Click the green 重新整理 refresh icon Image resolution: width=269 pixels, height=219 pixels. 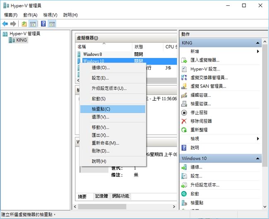point(184,130)
